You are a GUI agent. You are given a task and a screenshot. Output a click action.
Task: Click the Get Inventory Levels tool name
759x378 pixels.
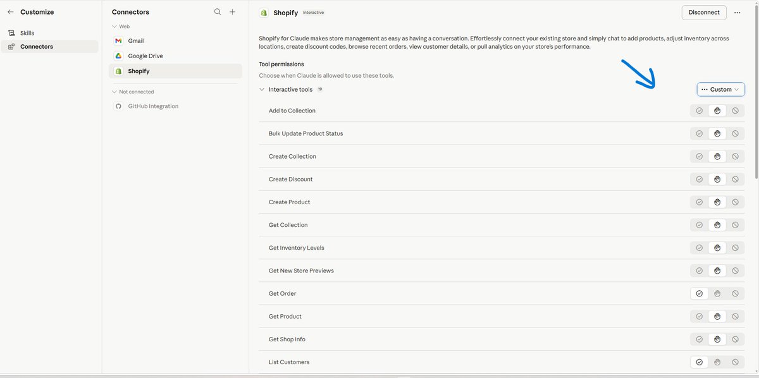tap(296, 248)
